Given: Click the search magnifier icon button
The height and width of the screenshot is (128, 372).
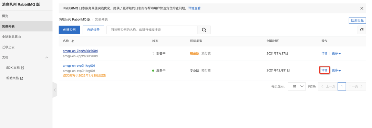Looking at the screenshot, I should 204,30.
